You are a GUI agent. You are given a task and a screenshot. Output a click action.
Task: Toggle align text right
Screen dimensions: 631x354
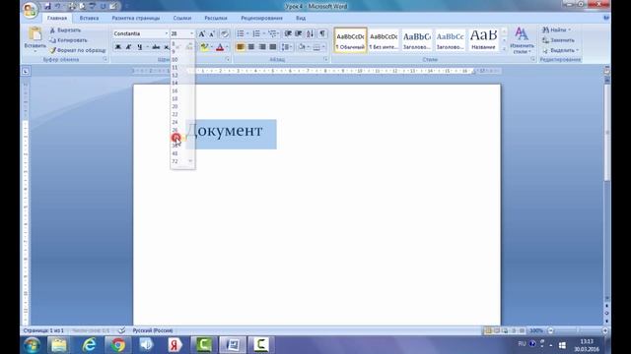(262, 47)
